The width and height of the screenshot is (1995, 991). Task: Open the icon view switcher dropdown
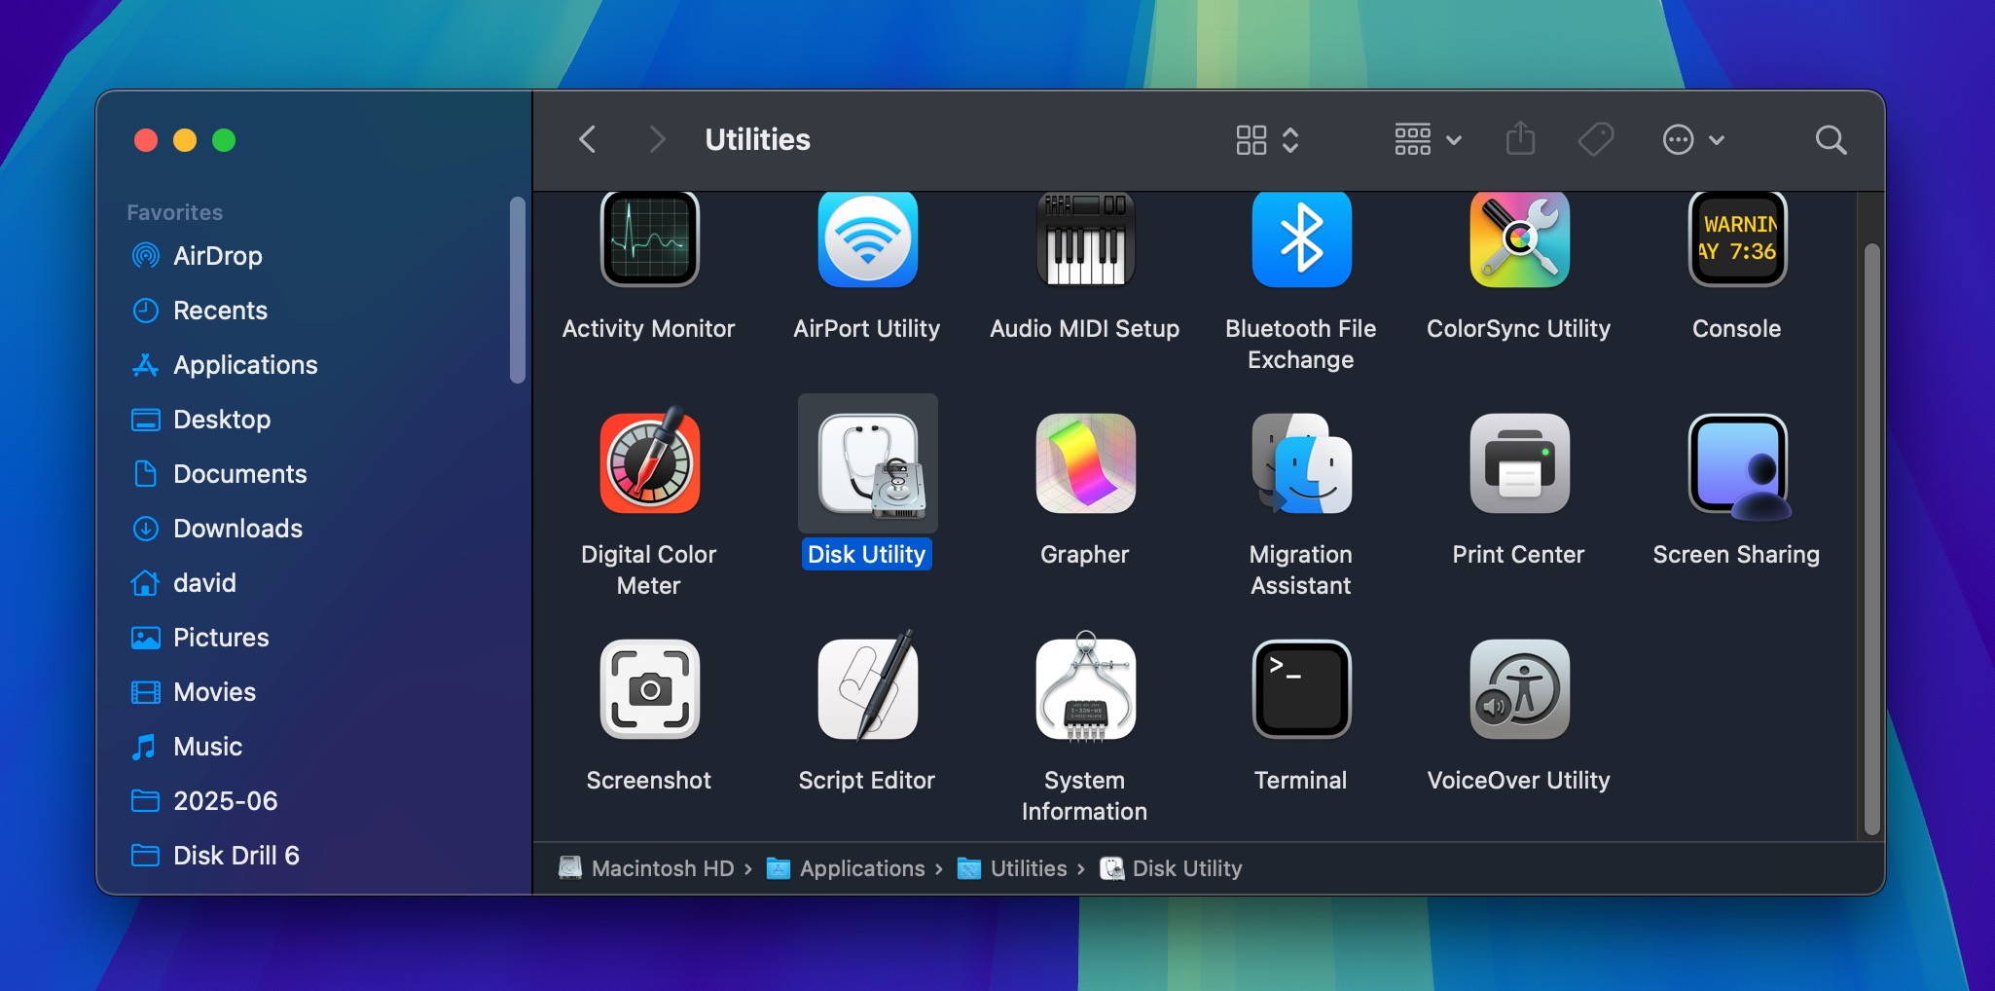(1267, 140)
